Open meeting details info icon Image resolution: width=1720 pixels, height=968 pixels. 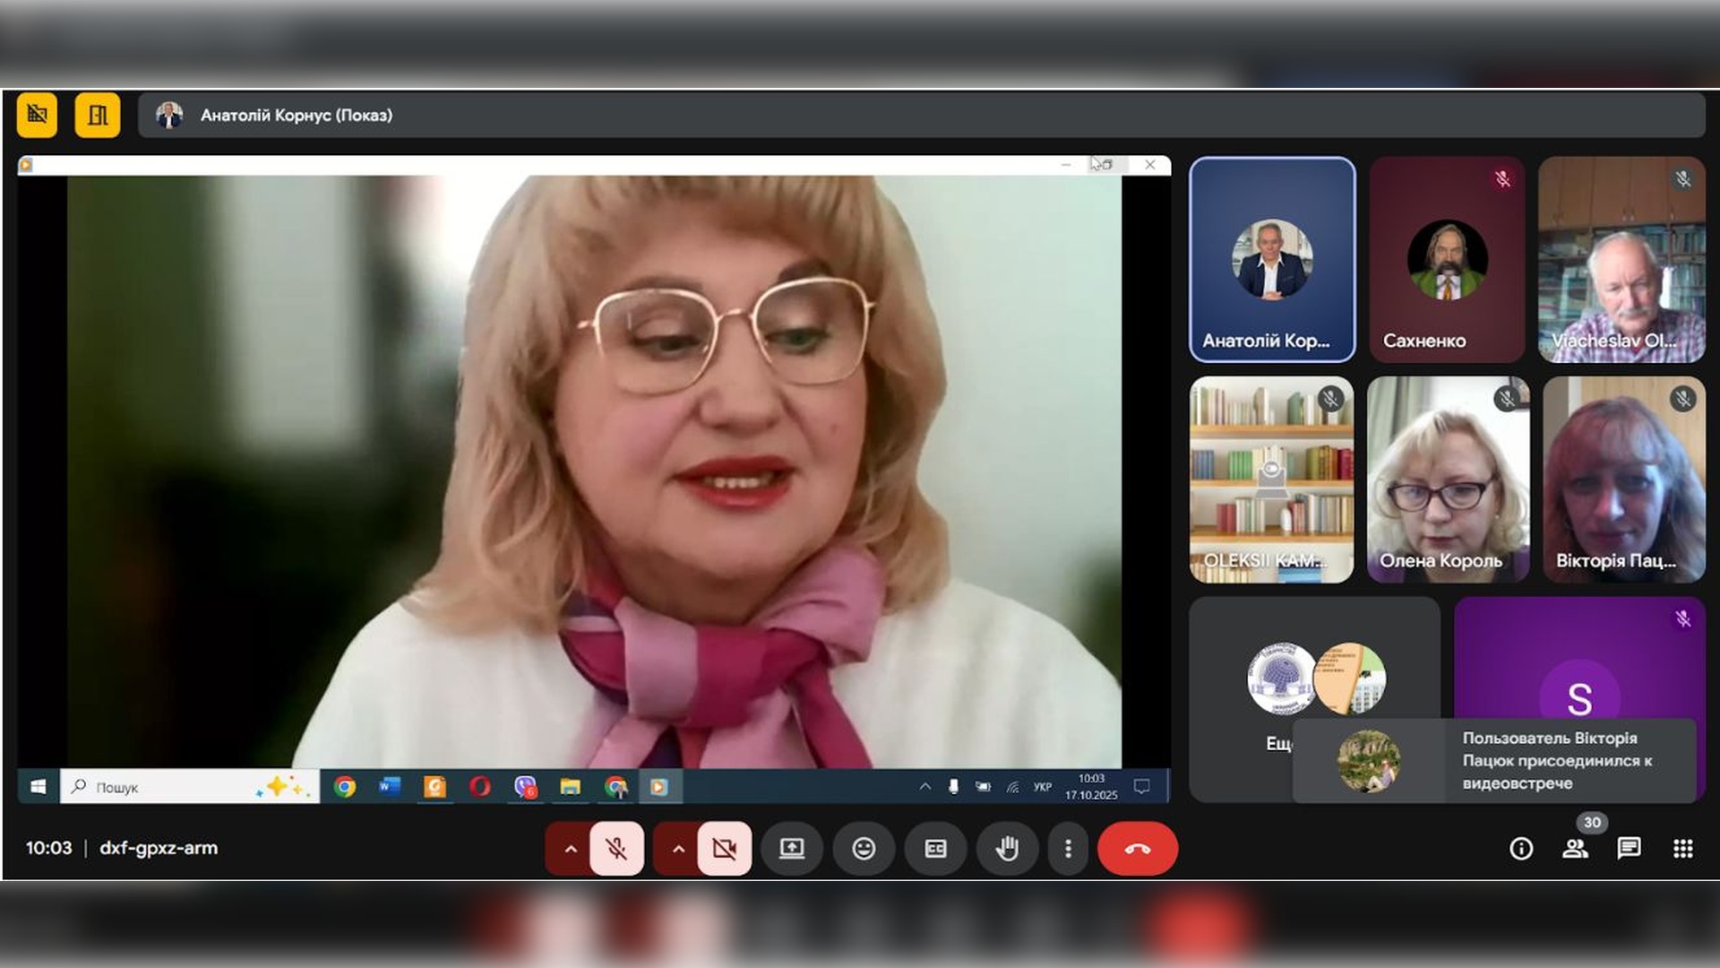[1521, 848]
